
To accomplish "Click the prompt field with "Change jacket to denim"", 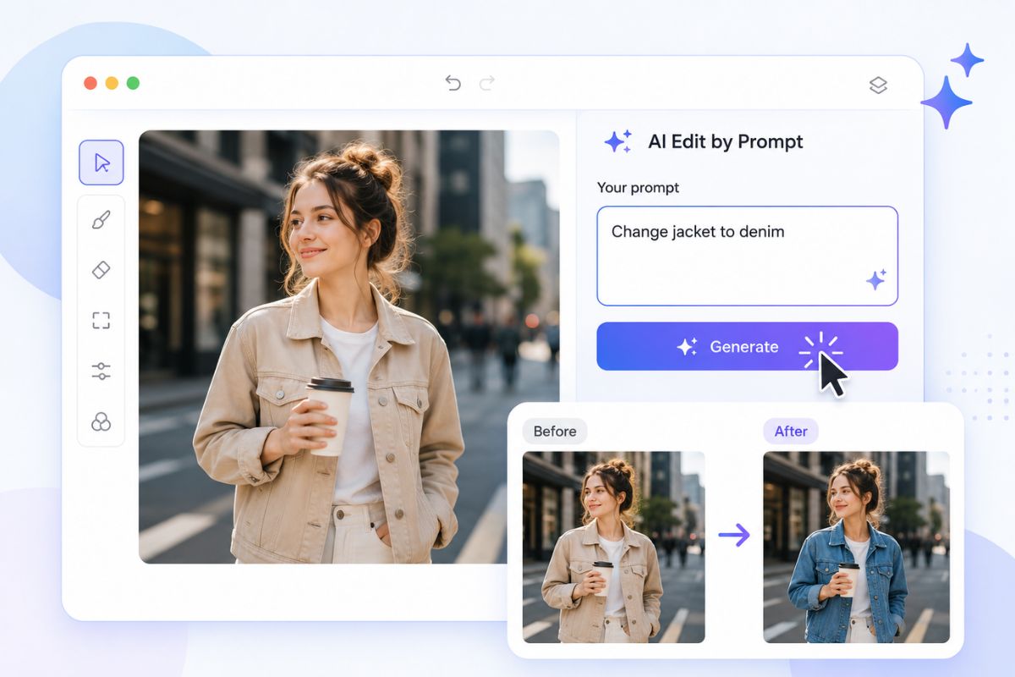I will coord(747,256).
